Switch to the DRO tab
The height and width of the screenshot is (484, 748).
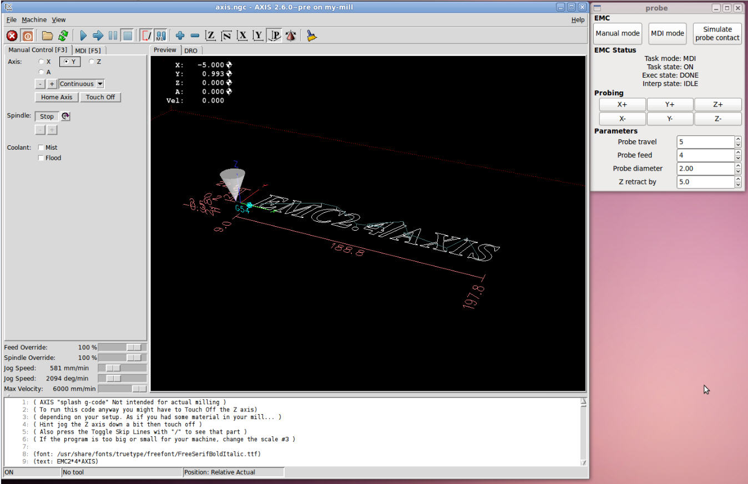190,50
